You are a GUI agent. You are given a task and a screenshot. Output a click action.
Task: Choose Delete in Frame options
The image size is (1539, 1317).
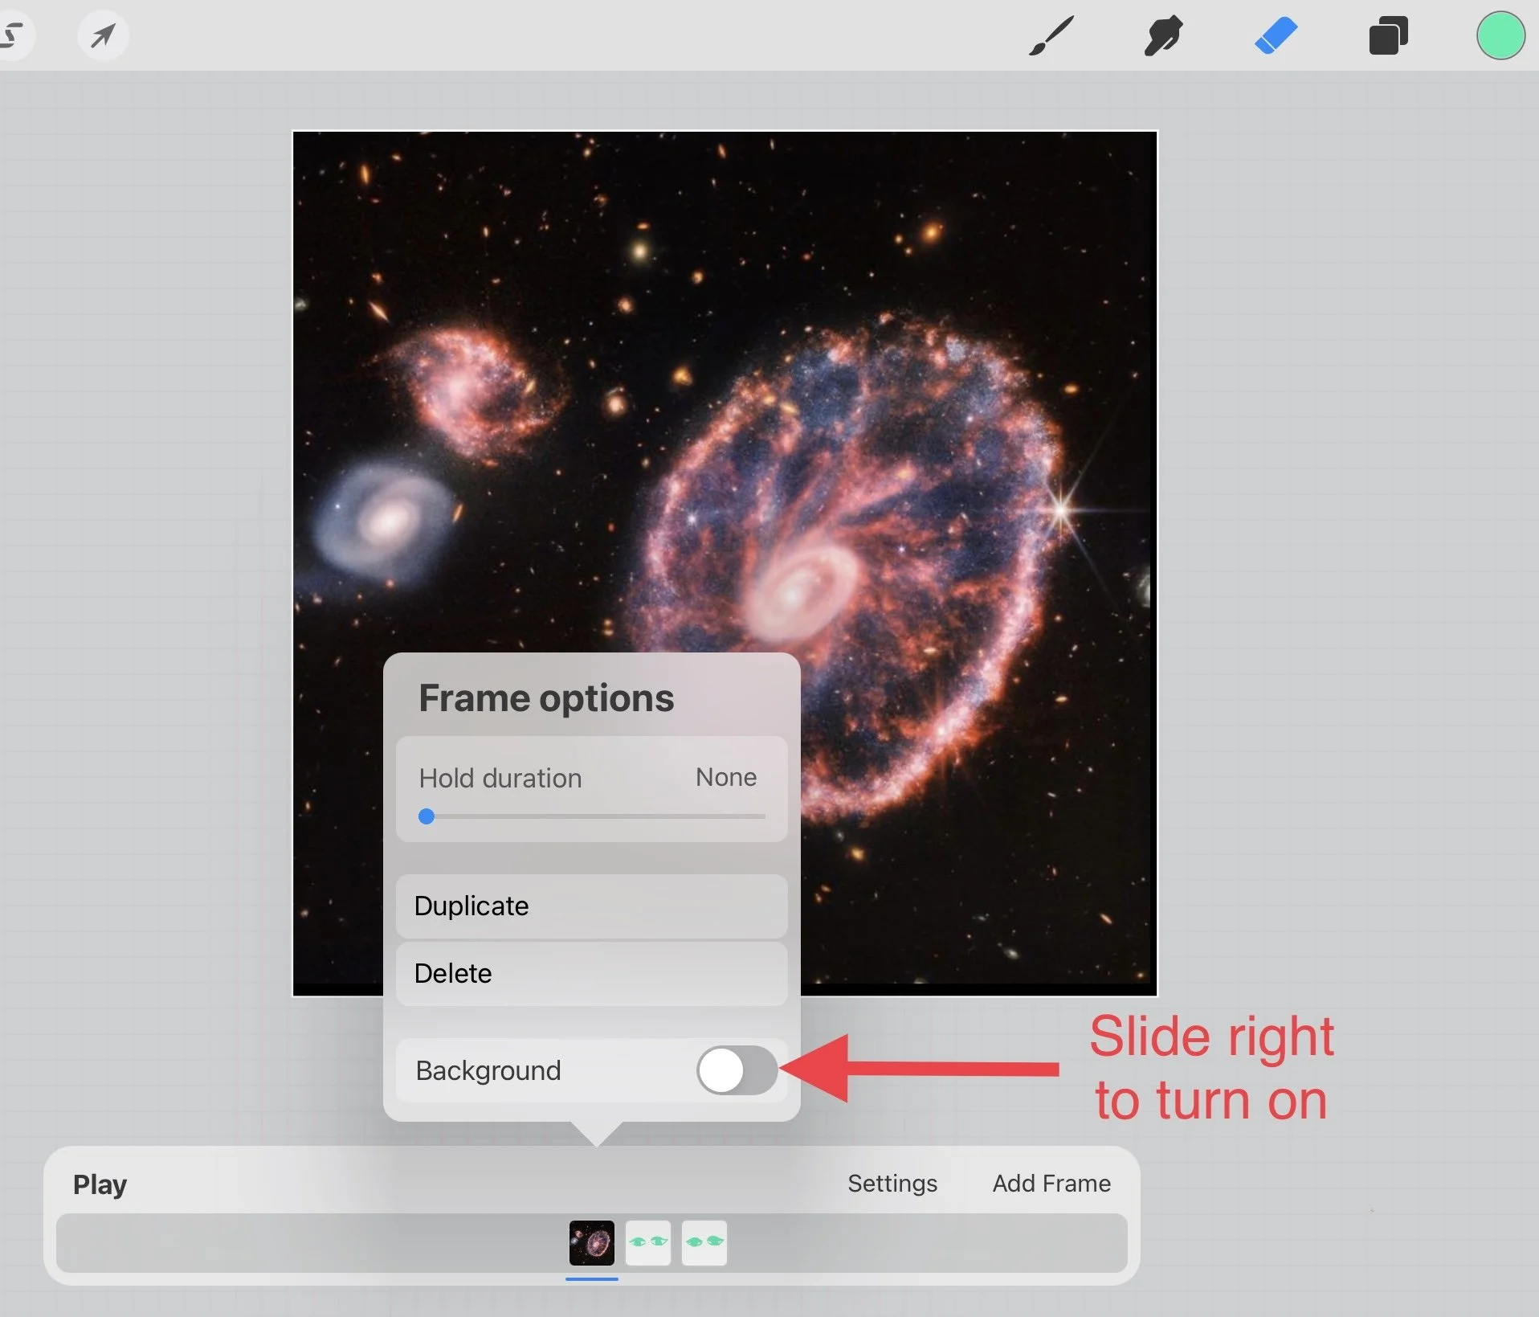pyautogui.click(x=592, y=973)
